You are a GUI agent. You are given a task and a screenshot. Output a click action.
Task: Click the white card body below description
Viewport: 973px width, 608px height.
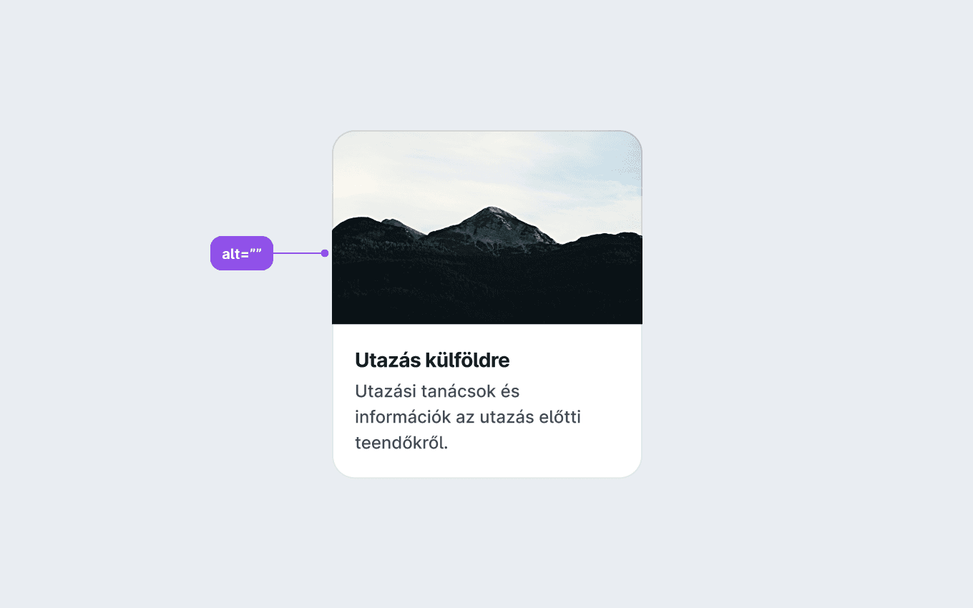(x=487, y=466)
